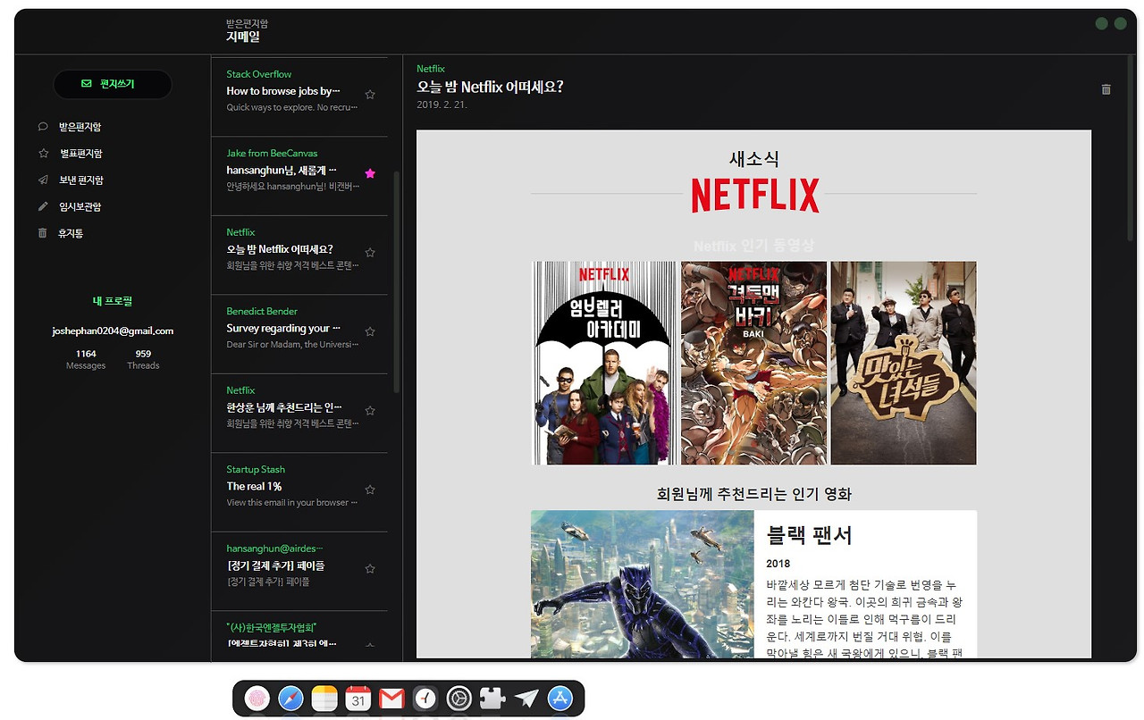Star the 한상훈 님께 추천드리는 Netflix email
Image resolution: width=1144 pixels, height=720 pixels.
tap(370, 410)
